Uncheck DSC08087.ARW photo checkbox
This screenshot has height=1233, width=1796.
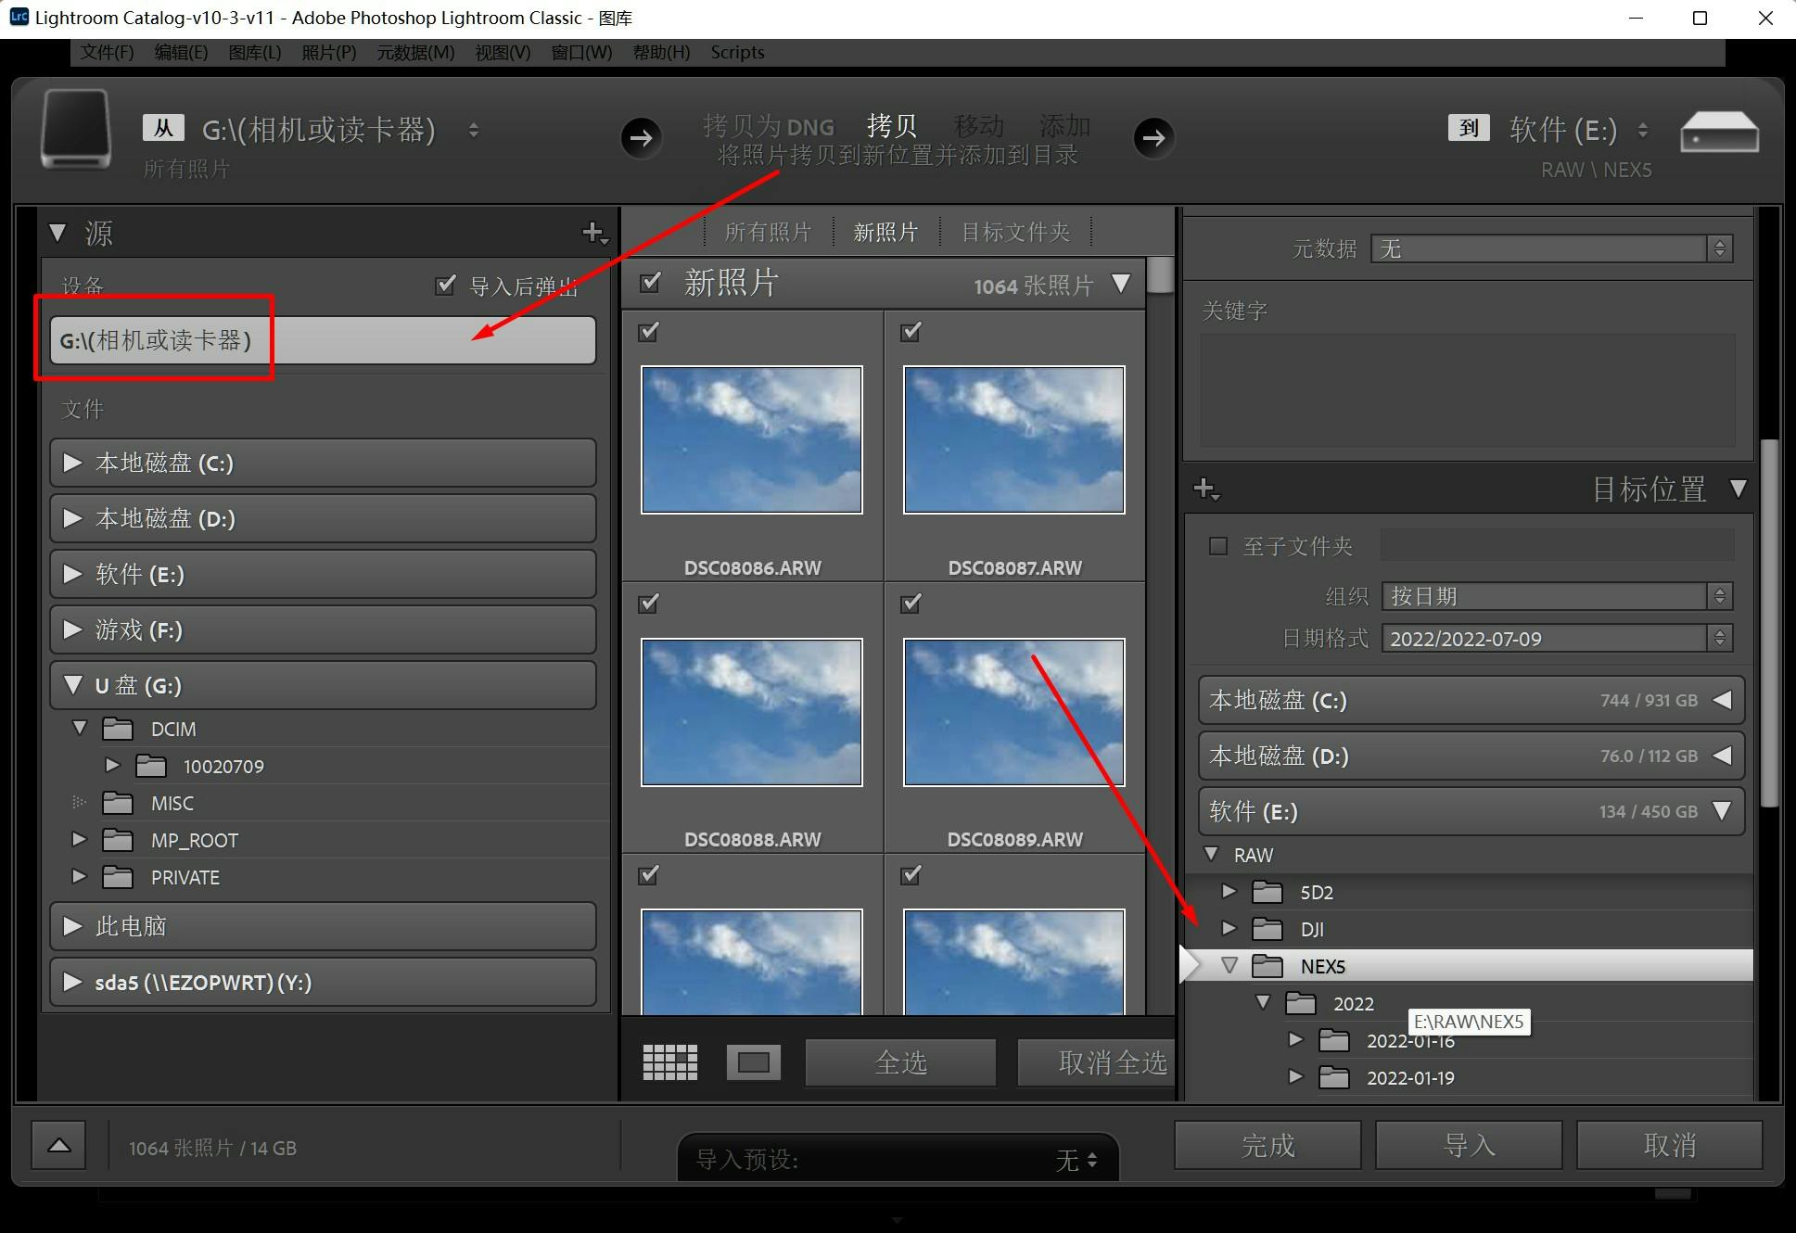pyautogui.click(x=911, y=331)
